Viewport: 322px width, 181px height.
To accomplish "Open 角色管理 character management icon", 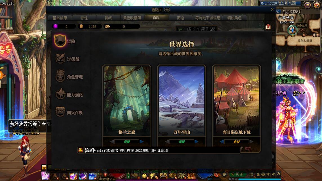I will pyautogui.click(x=60, y=76).
